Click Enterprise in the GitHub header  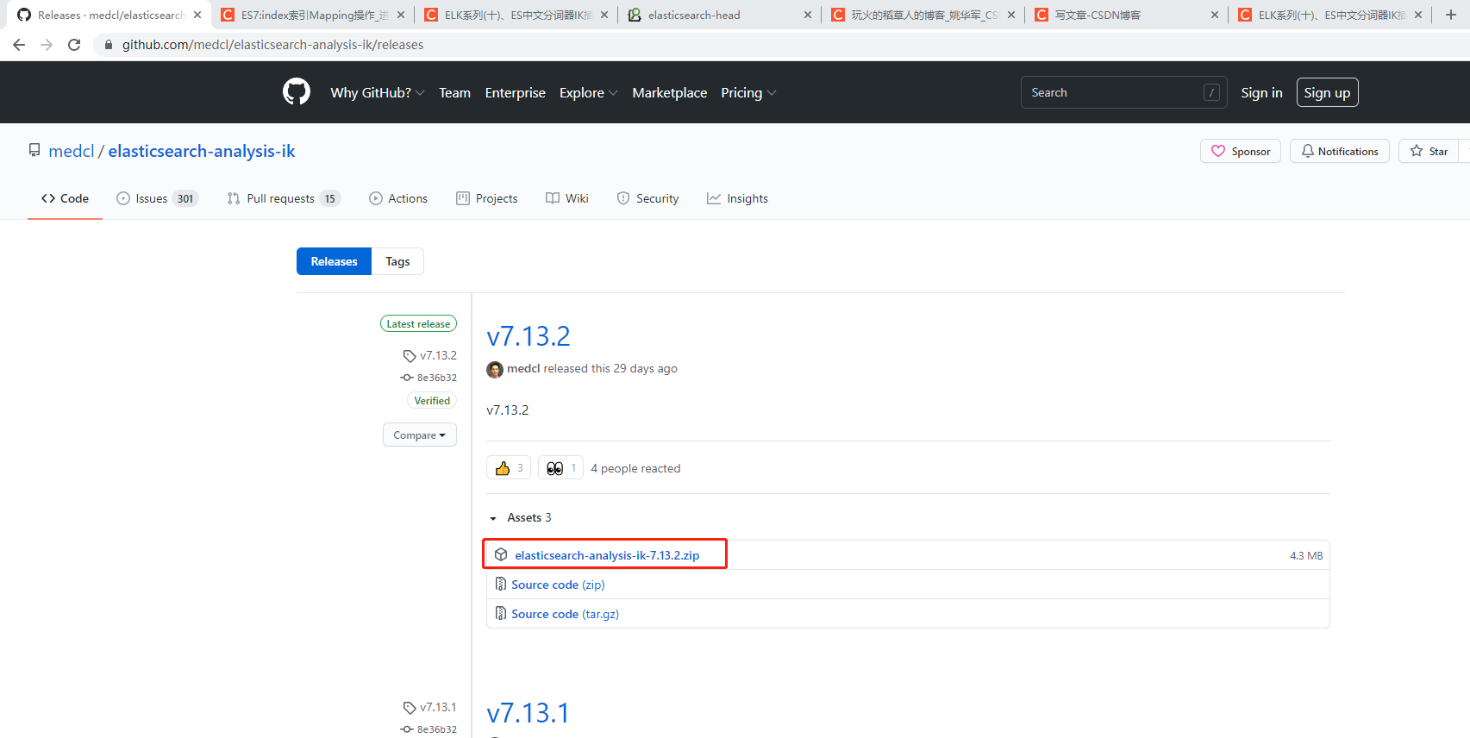(516, 92)
